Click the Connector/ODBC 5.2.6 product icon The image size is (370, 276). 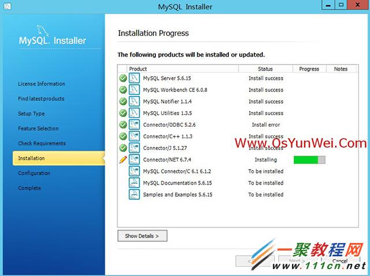pos(134,124)
